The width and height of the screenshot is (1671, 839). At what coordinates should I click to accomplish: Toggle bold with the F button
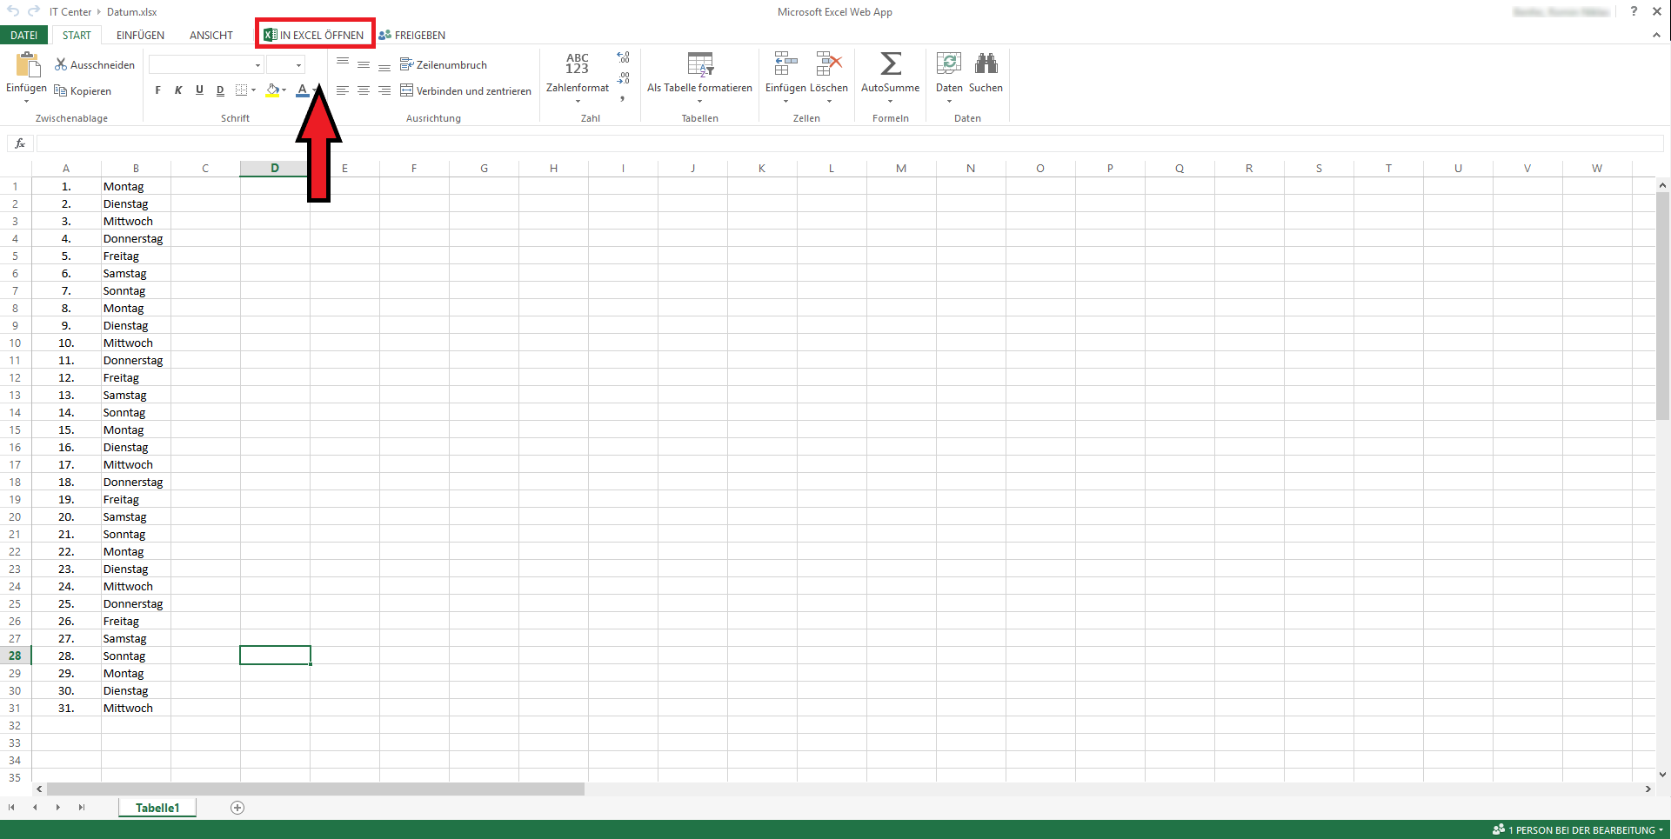(x=157, y=90)
